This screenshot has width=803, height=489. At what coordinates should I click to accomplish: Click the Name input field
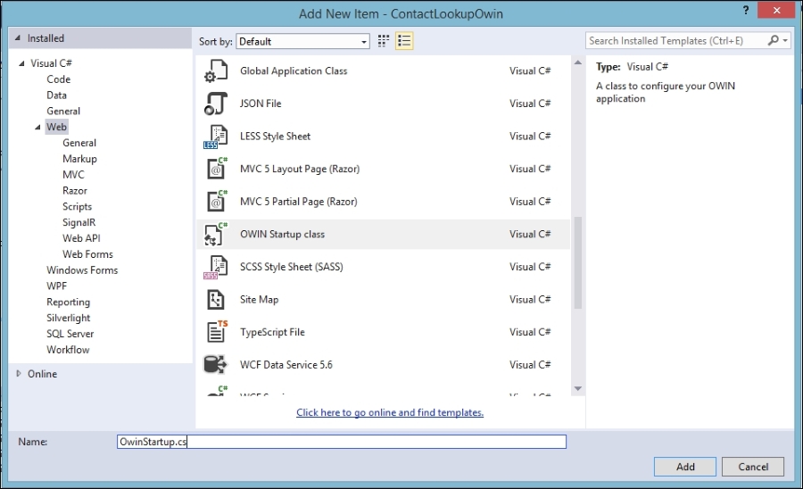[342, 442]
